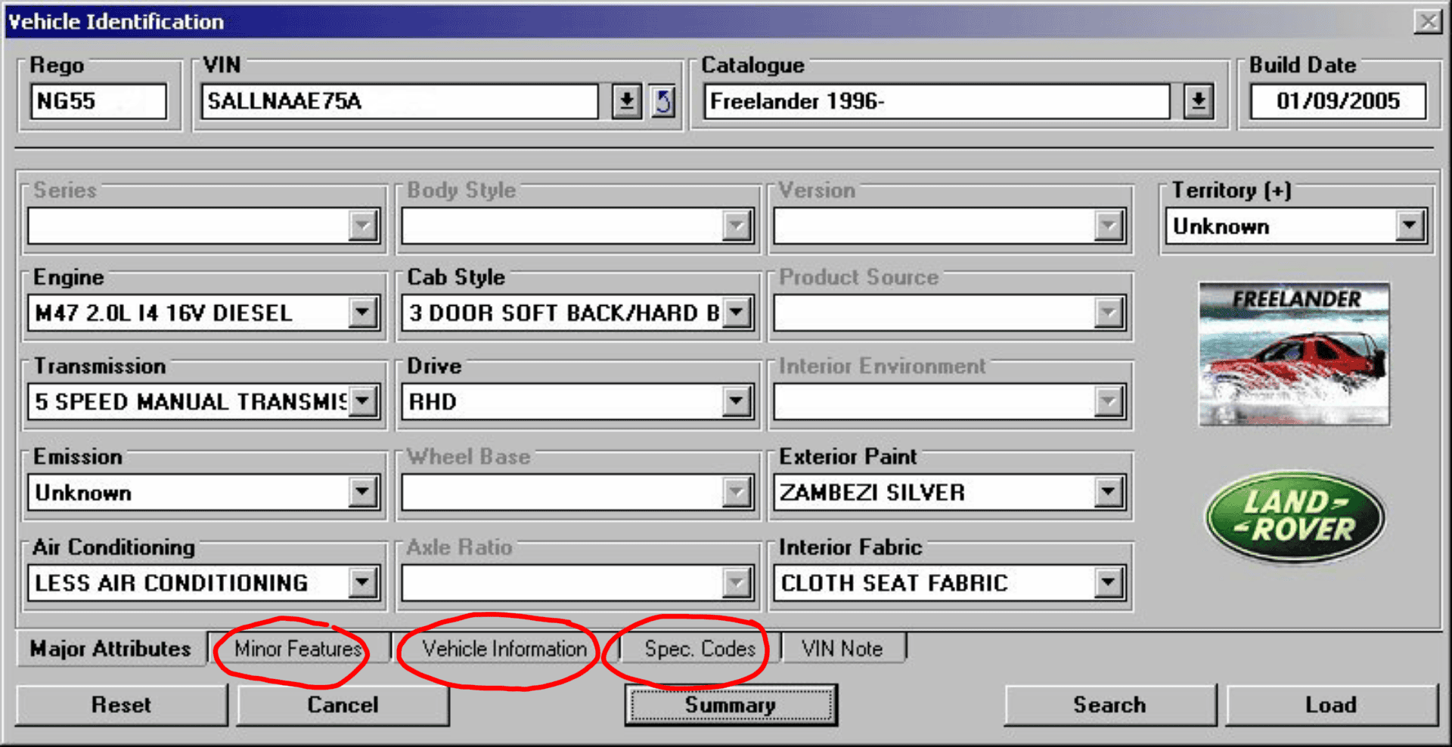Click the Land Rover logo
Image resolution: width=1452 pixels, height=747 pixels.
pyautogui.click(x=1295, y=517)
